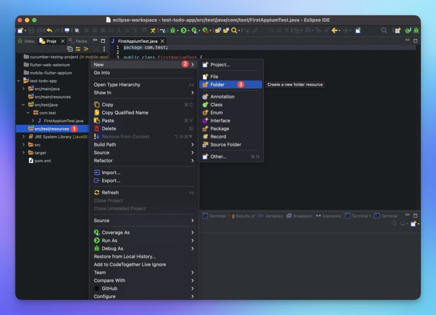Select the Terminal 1 tab

click(x=358, y=216)
